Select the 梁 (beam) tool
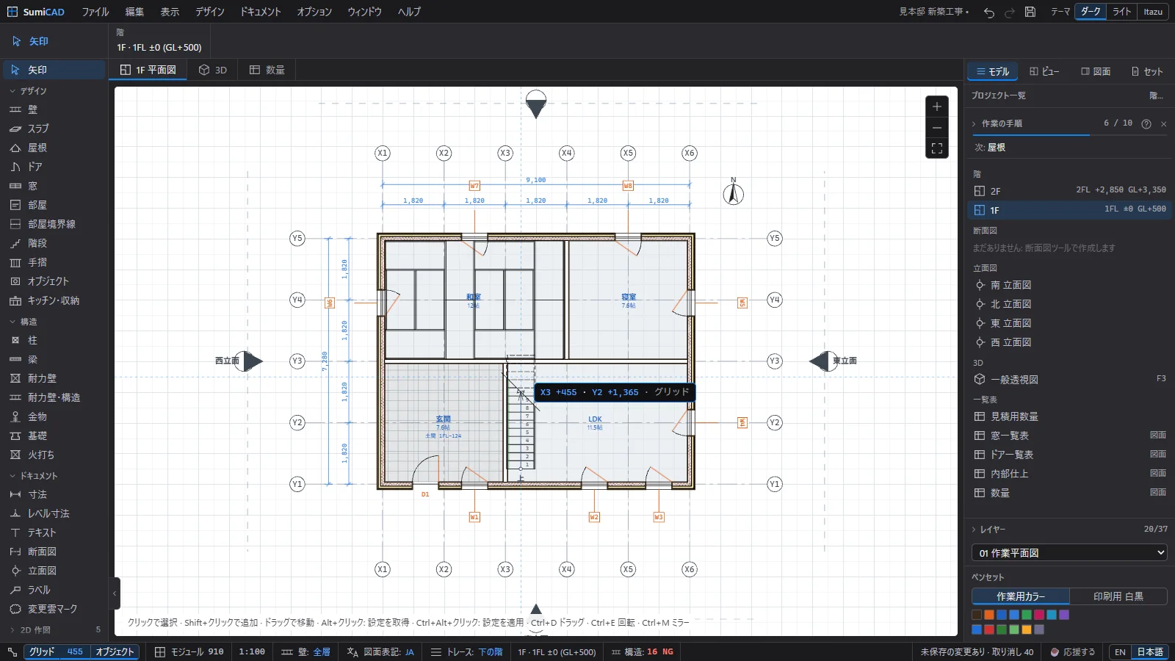This screenshot has width=1175, height=661. [54, 359]
